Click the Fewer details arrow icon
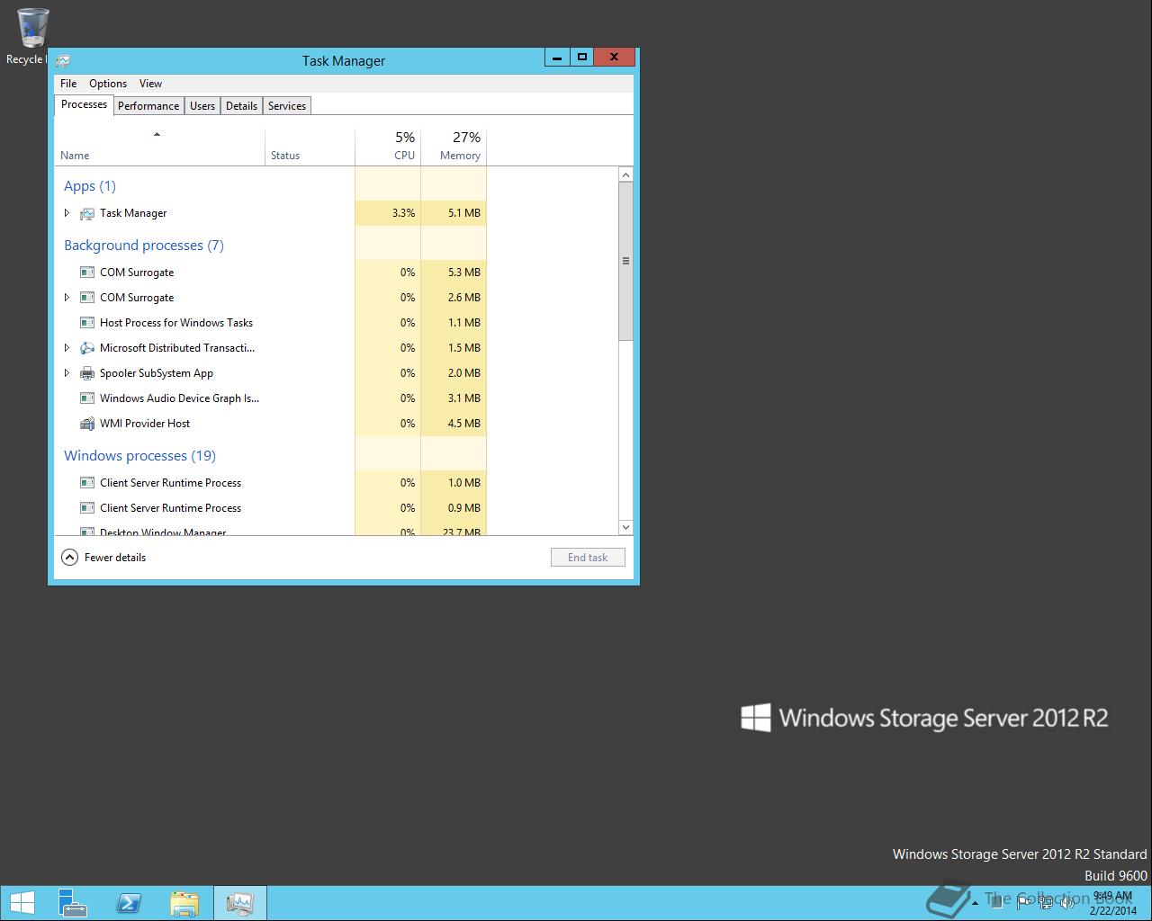 click(x=69, y=558)
